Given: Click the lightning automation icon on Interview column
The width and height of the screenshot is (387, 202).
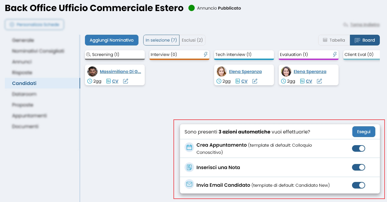Looking at the screenshot, I should [206, 54].
